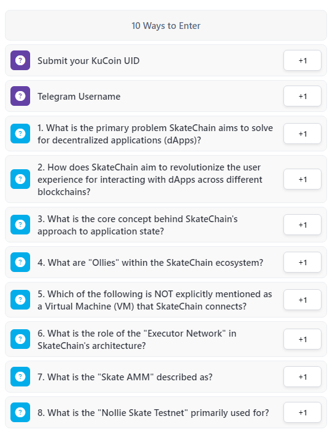The height and width of the screenshot is (432, 332).
Task: Click +1 button for question 1 primary problem
Action: 302,134
